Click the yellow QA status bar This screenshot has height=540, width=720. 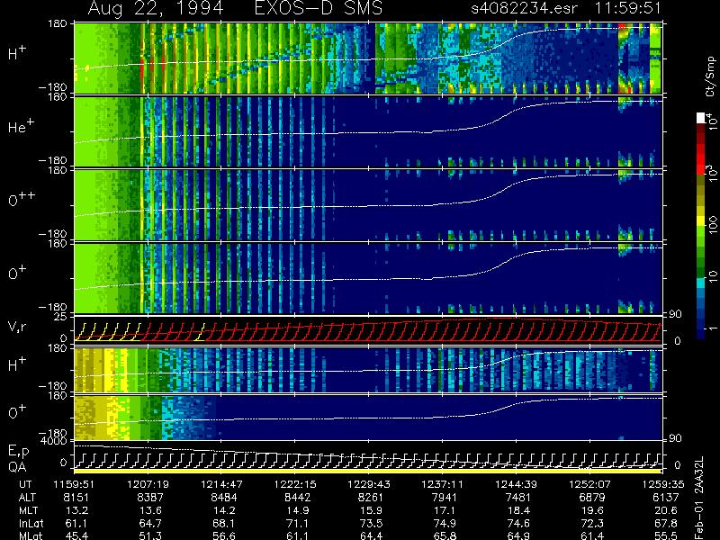pyautogui.click(x=367, y=471)
